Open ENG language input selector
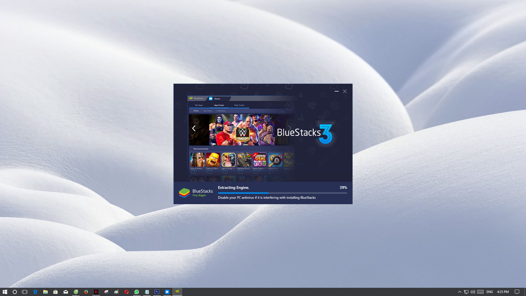The width and height of the screenshot is (526, 296). coord(490,292)
